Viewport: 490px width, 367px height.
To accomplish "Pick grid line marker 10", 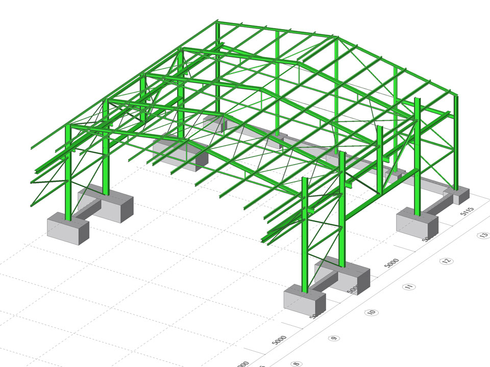I will (372, 312).
